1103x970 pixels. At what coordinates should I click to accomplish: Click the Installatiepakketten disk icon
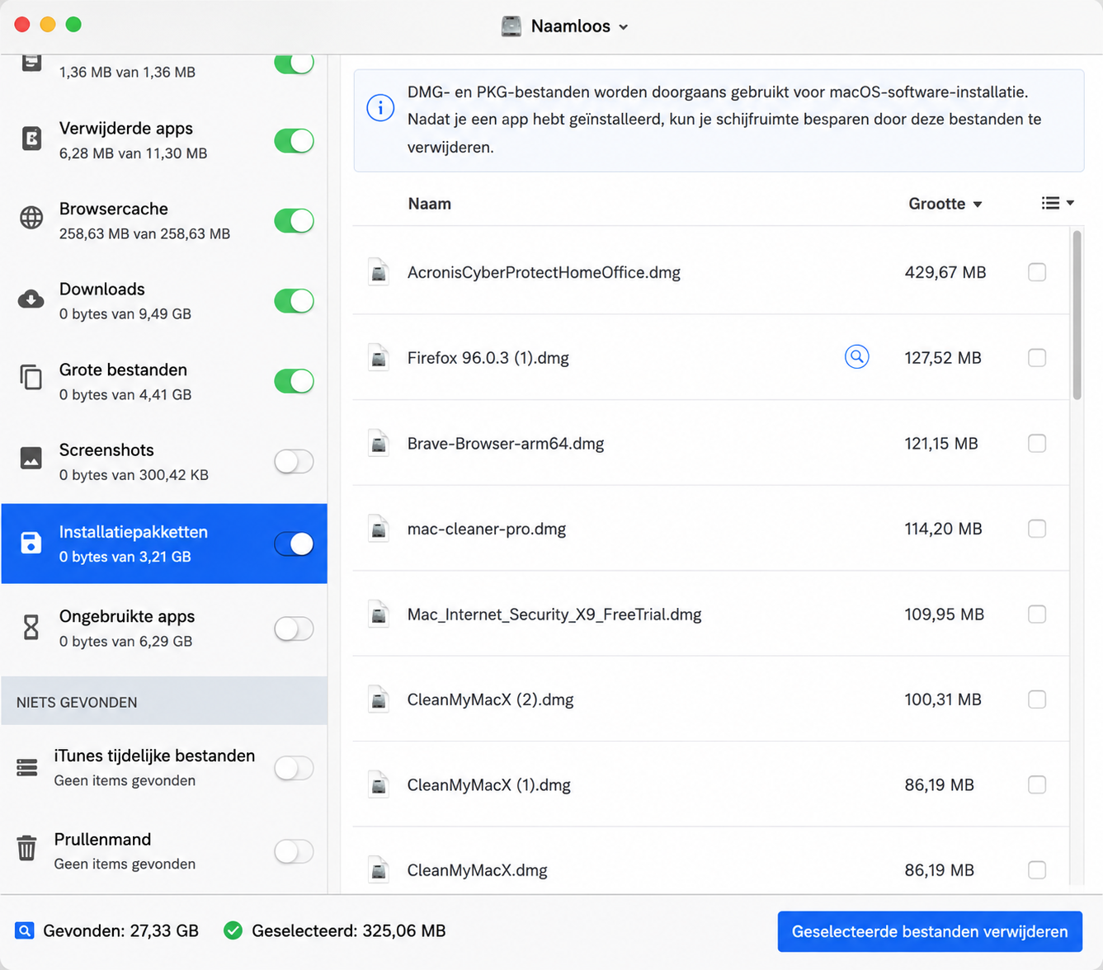point(31,543)
